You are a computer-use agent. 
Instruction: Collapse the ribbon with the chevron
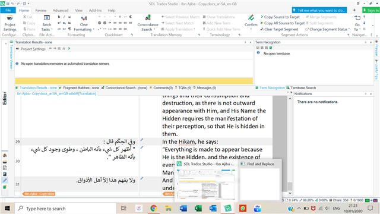pyautogui.click(x=376, y=35)
